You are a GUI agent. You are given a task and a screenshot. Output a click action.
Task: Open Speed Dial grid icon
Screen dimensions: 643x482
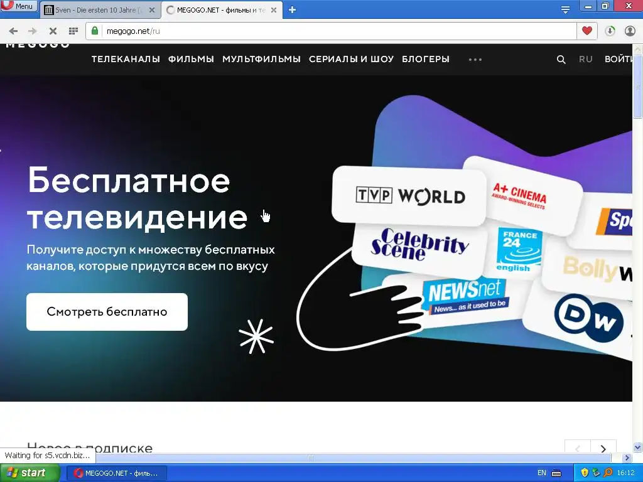click(x=73, y=31)
